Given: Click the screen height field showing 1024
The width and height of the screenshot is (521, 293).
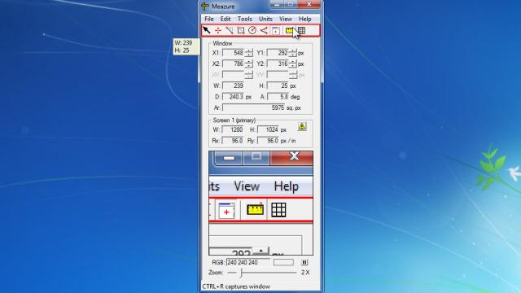Looking at the screenshot, I should click(268, 129).
